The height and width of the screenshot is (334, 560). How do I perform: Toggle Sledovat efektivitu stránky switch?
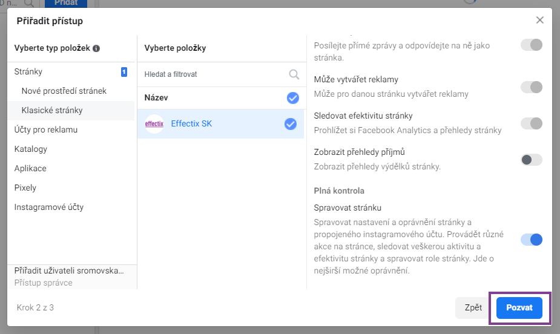[x=532, y=123]
